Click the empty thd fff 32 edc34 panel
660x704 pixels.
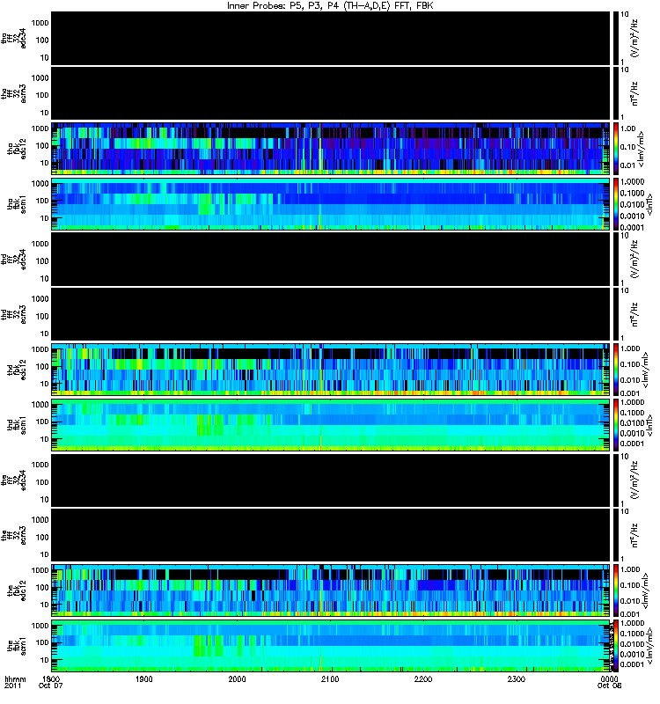point(331,259)
